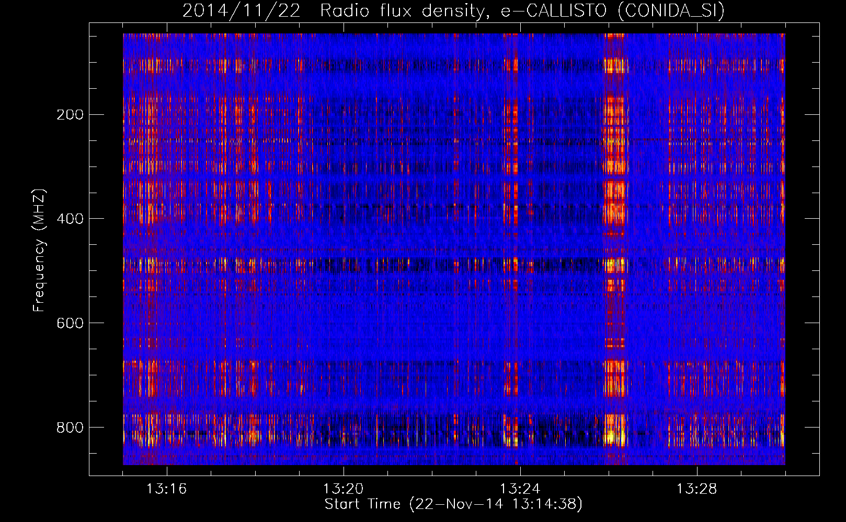Click the 13:24 time tick label
This screenshot has width=846, height=522.
(x=520, y=489)
